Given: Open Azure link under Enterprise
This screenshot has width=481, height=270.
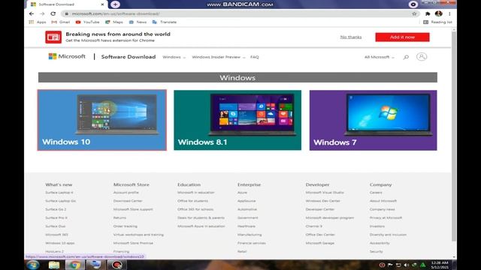Looking at the screenshot, I should click(x=242, y=193).
